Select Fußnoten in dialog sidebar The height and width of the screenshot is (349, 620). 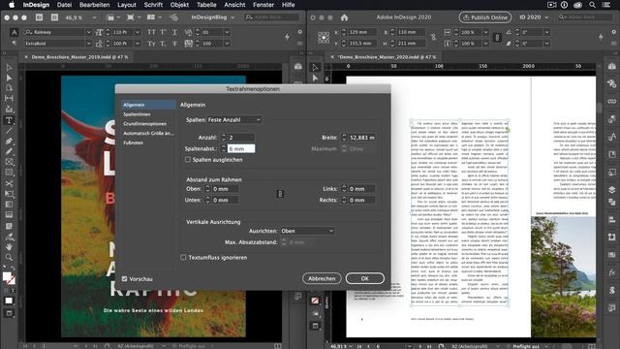(x=134, y=143)
